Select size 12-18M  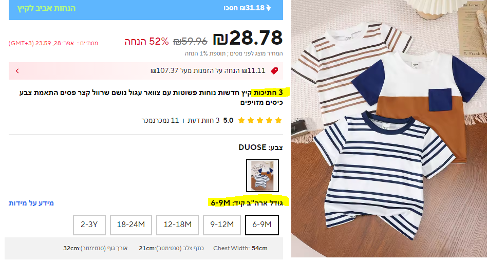point(177,225)
